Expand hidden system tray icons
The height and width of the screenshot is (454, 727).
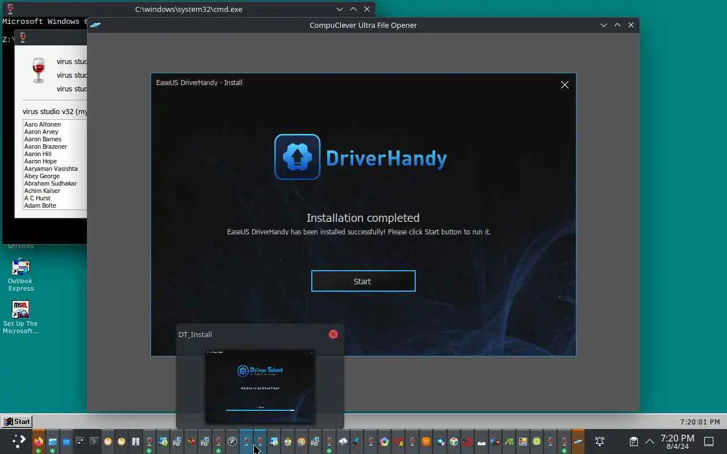(650, 442)
